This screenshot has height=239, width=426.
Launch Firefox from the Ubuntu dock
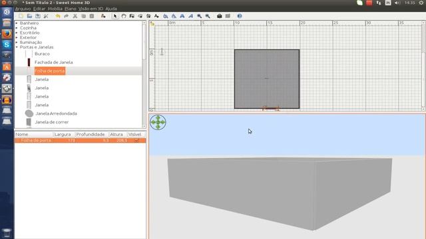pos(7,34)
